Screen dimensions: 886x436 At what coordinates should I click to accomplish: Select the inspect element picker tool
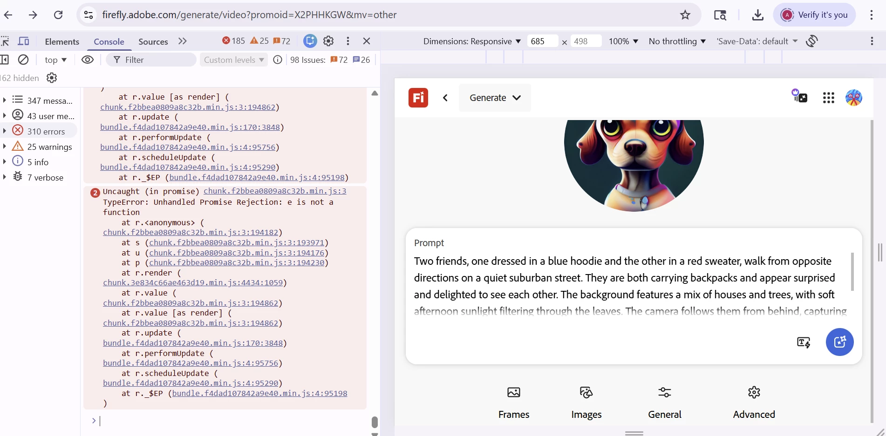click(x=5, y=41)
